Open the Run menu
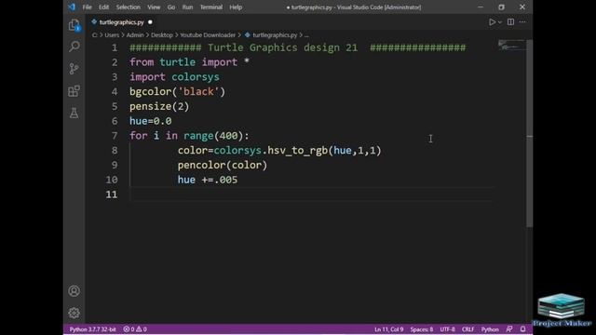Image resolution: width=596 pixels, height=335 pixels. (187, 7)
